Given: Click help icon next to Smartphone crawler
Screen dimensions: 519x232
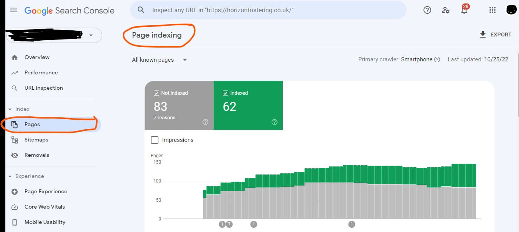Looking at the screenshot, I should [x=437, y=59].
